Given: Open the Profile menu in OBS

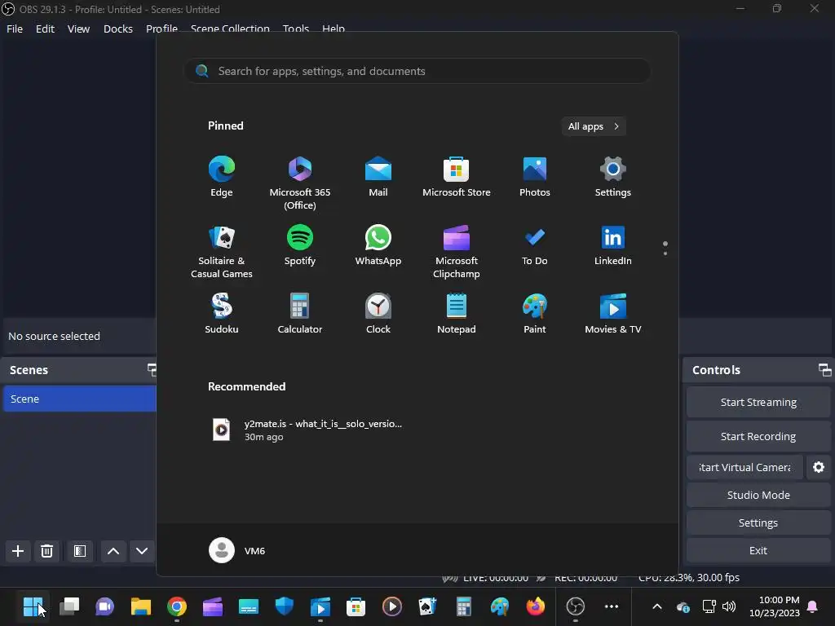Looking at the screenshot, I should pyautogui.click(x=161, y=29).
